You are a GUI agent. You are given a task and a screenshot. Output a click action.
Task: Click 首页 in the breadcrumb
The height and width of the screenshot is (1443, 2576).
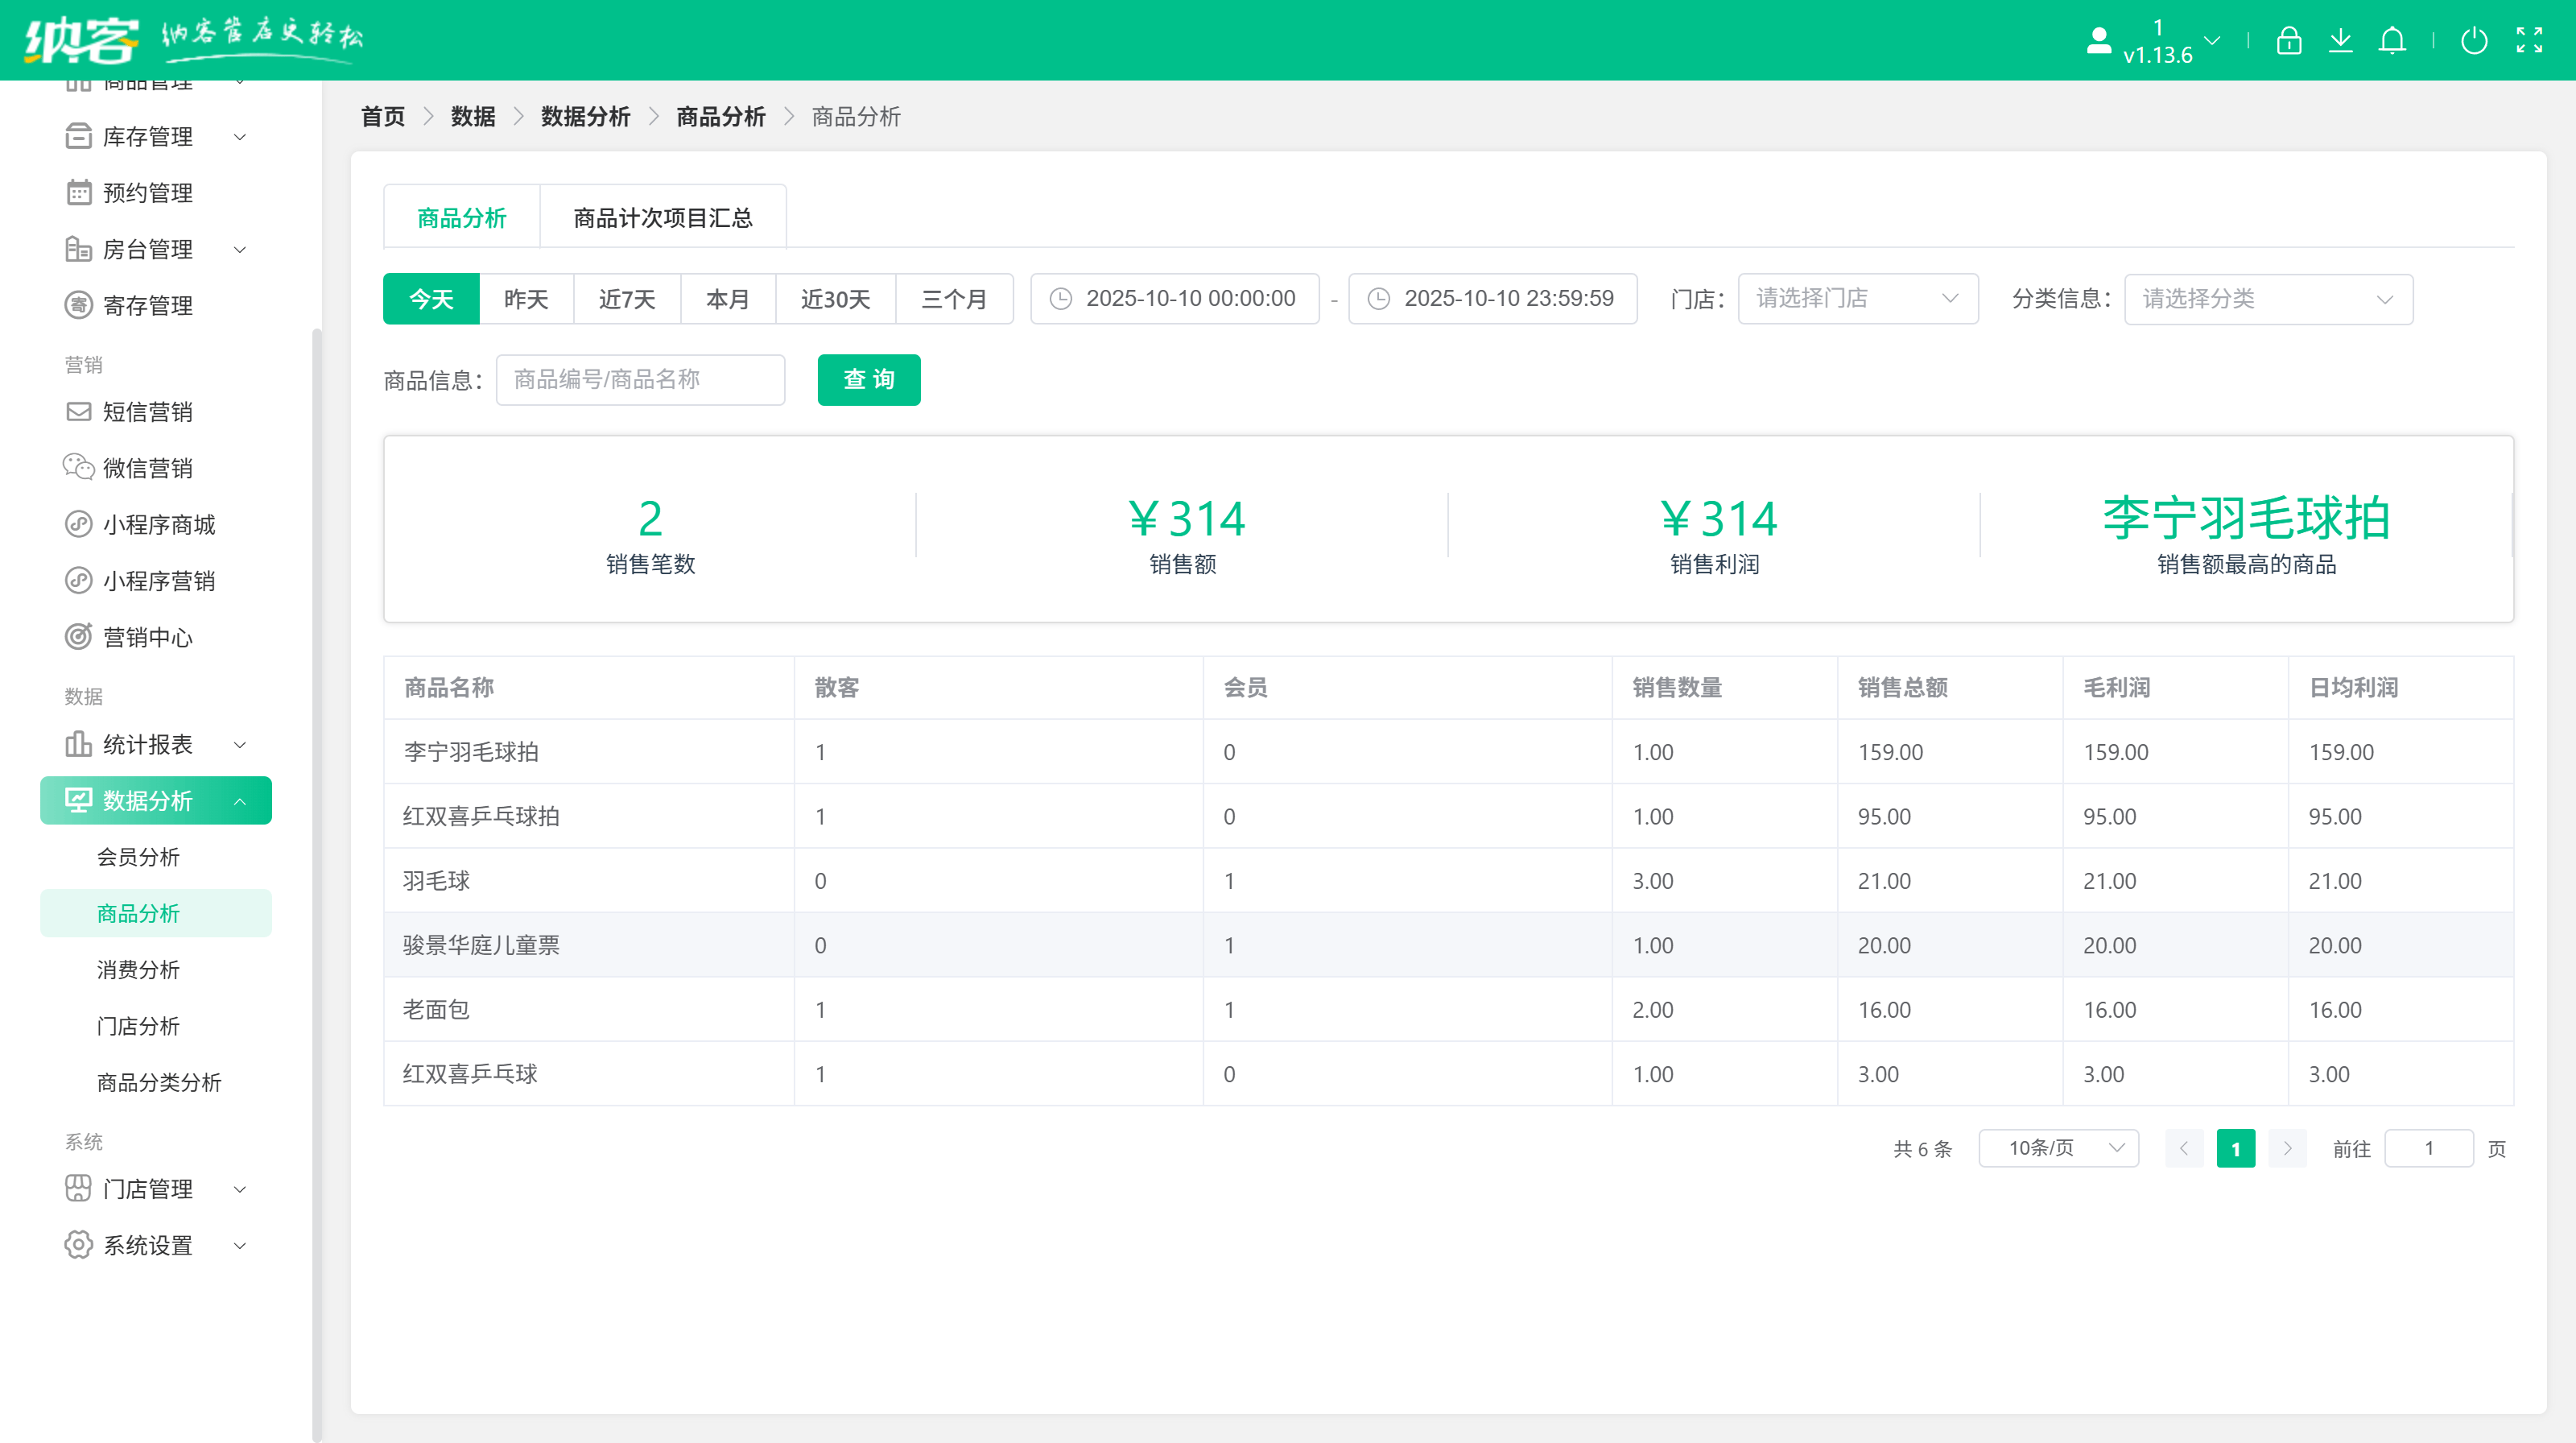click(x=383, y=117)
